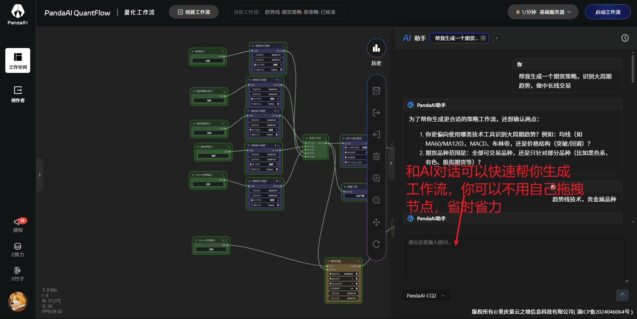Click 创建工作流 button

pyautogui.click(x=194, y=12)
